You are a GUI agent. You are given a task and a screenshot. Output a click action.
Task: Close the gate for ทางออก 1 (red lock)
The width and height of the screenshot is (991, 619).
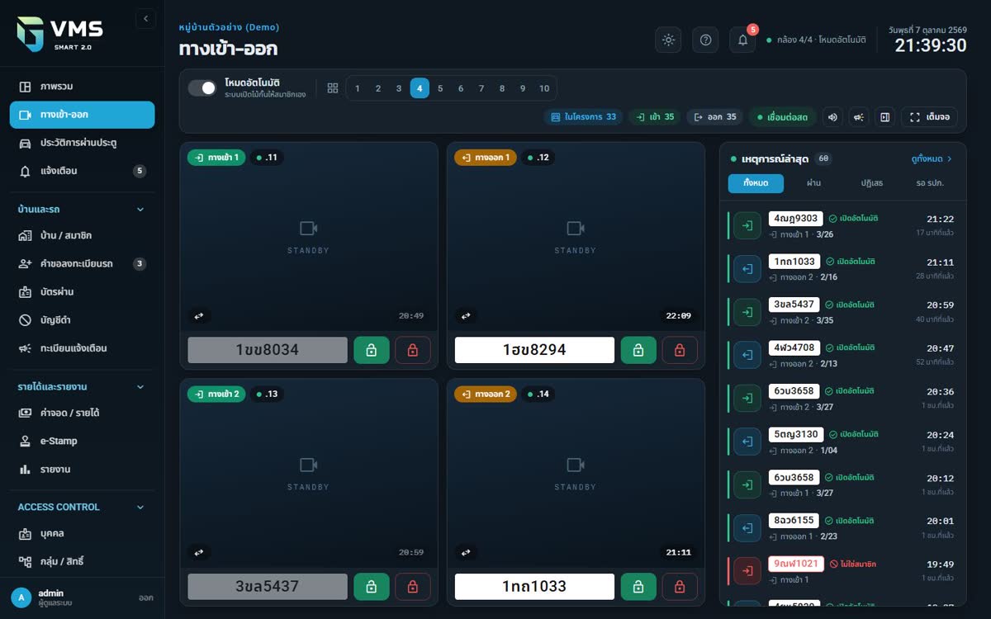(680, 350)
